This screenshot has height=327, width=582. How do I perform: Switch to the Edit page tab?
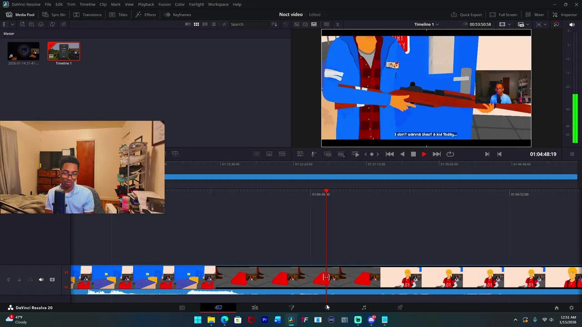[x=255, y=307]
